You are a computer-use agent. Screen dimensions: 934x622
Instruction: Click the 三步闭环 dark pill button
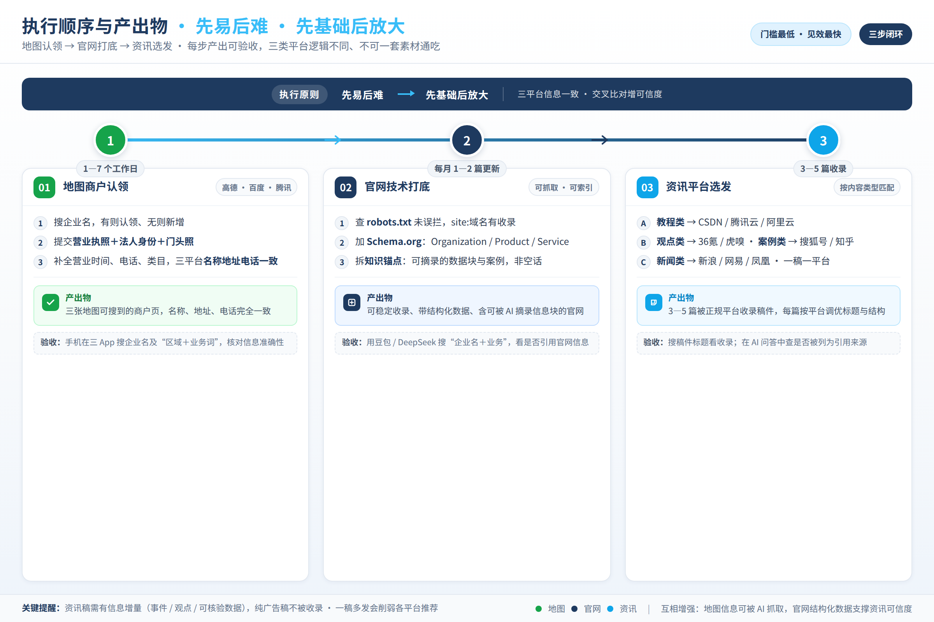pyautogui.click(x=886, y=34)
